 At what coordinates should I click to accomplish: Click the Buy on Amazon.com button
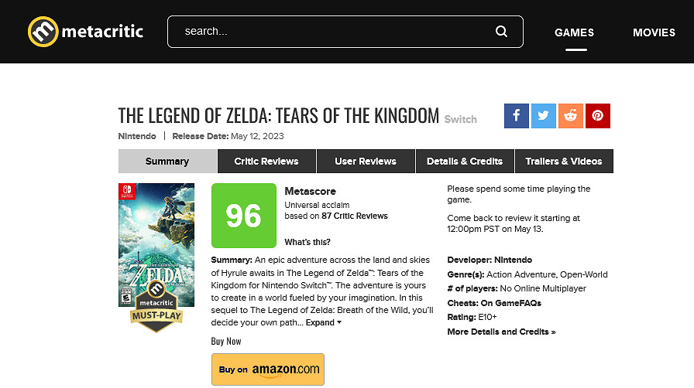pyautogui.click(x=268, y=369)
